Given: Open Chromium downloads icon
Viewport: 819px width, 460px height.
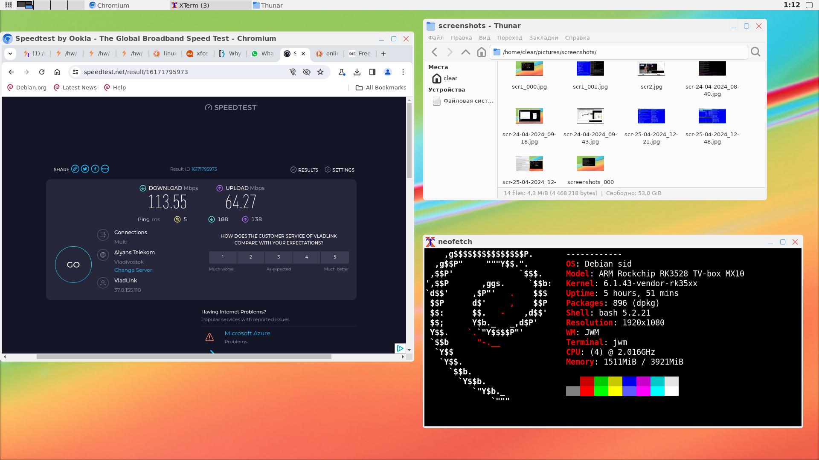Looking at the screenshot, I should coord(357,72).
